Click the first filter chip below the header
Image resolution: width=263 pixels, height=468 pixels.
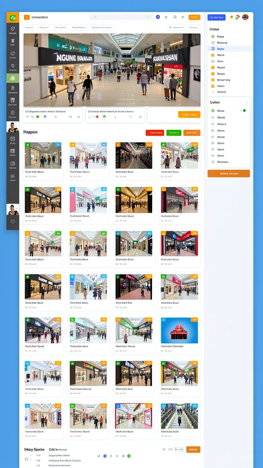pos(29,27)
